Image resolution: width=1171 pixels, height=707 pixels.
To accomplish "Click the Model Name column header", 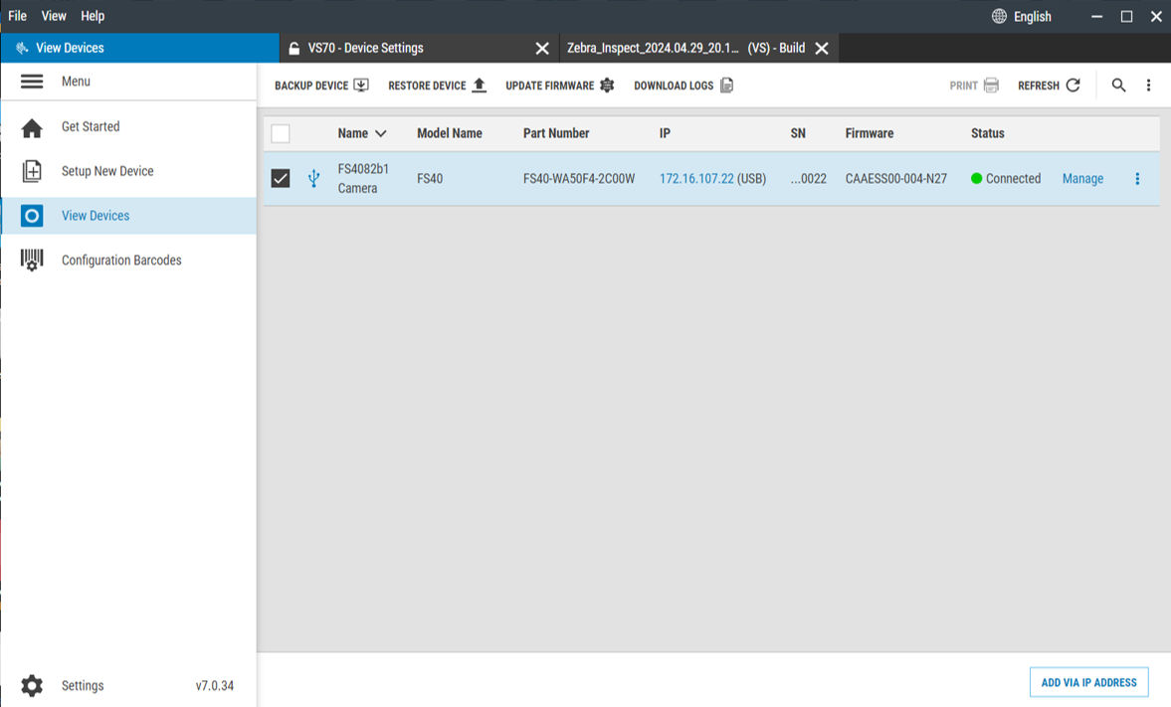I will point(450,133).
